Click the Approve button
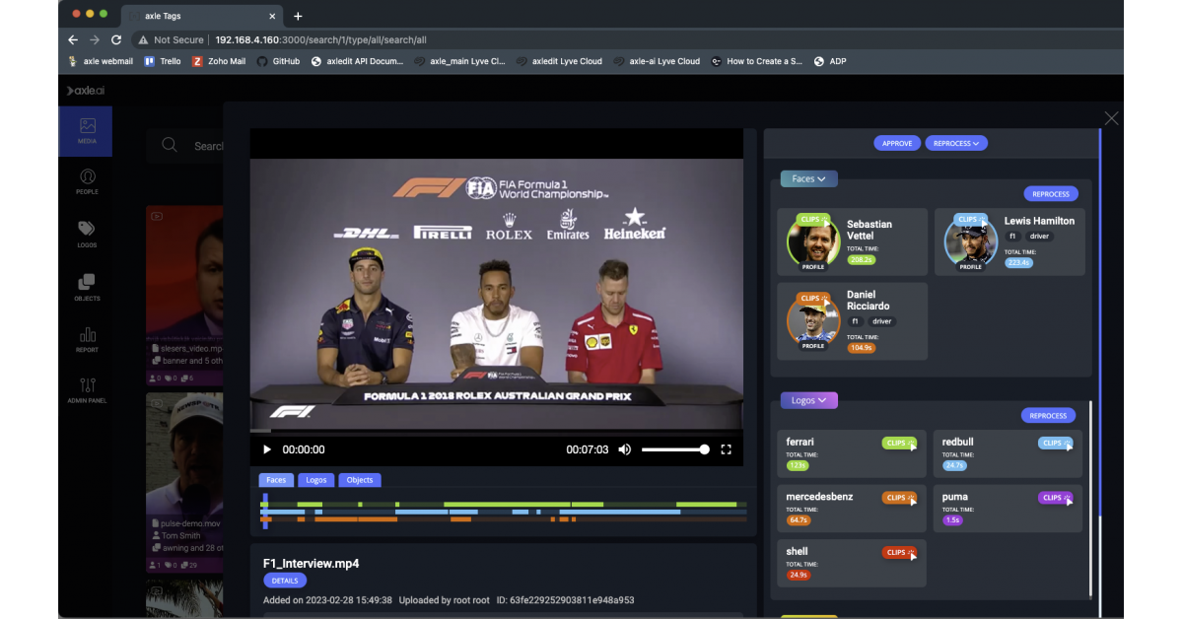 896,143
